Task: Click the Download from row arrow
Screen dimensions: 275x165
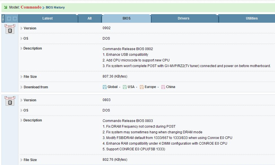Action: (x=21, y=87)
